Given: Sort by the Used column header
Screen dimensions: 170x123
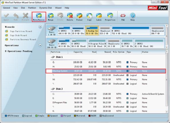Looking at the screenshot, I should tap(90, 52).
